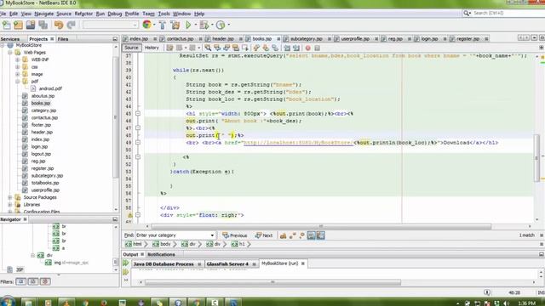Viewport: 545px width, 306px height.
Task: Collapse code fold at line 45
Action: [x=138, y=113]
